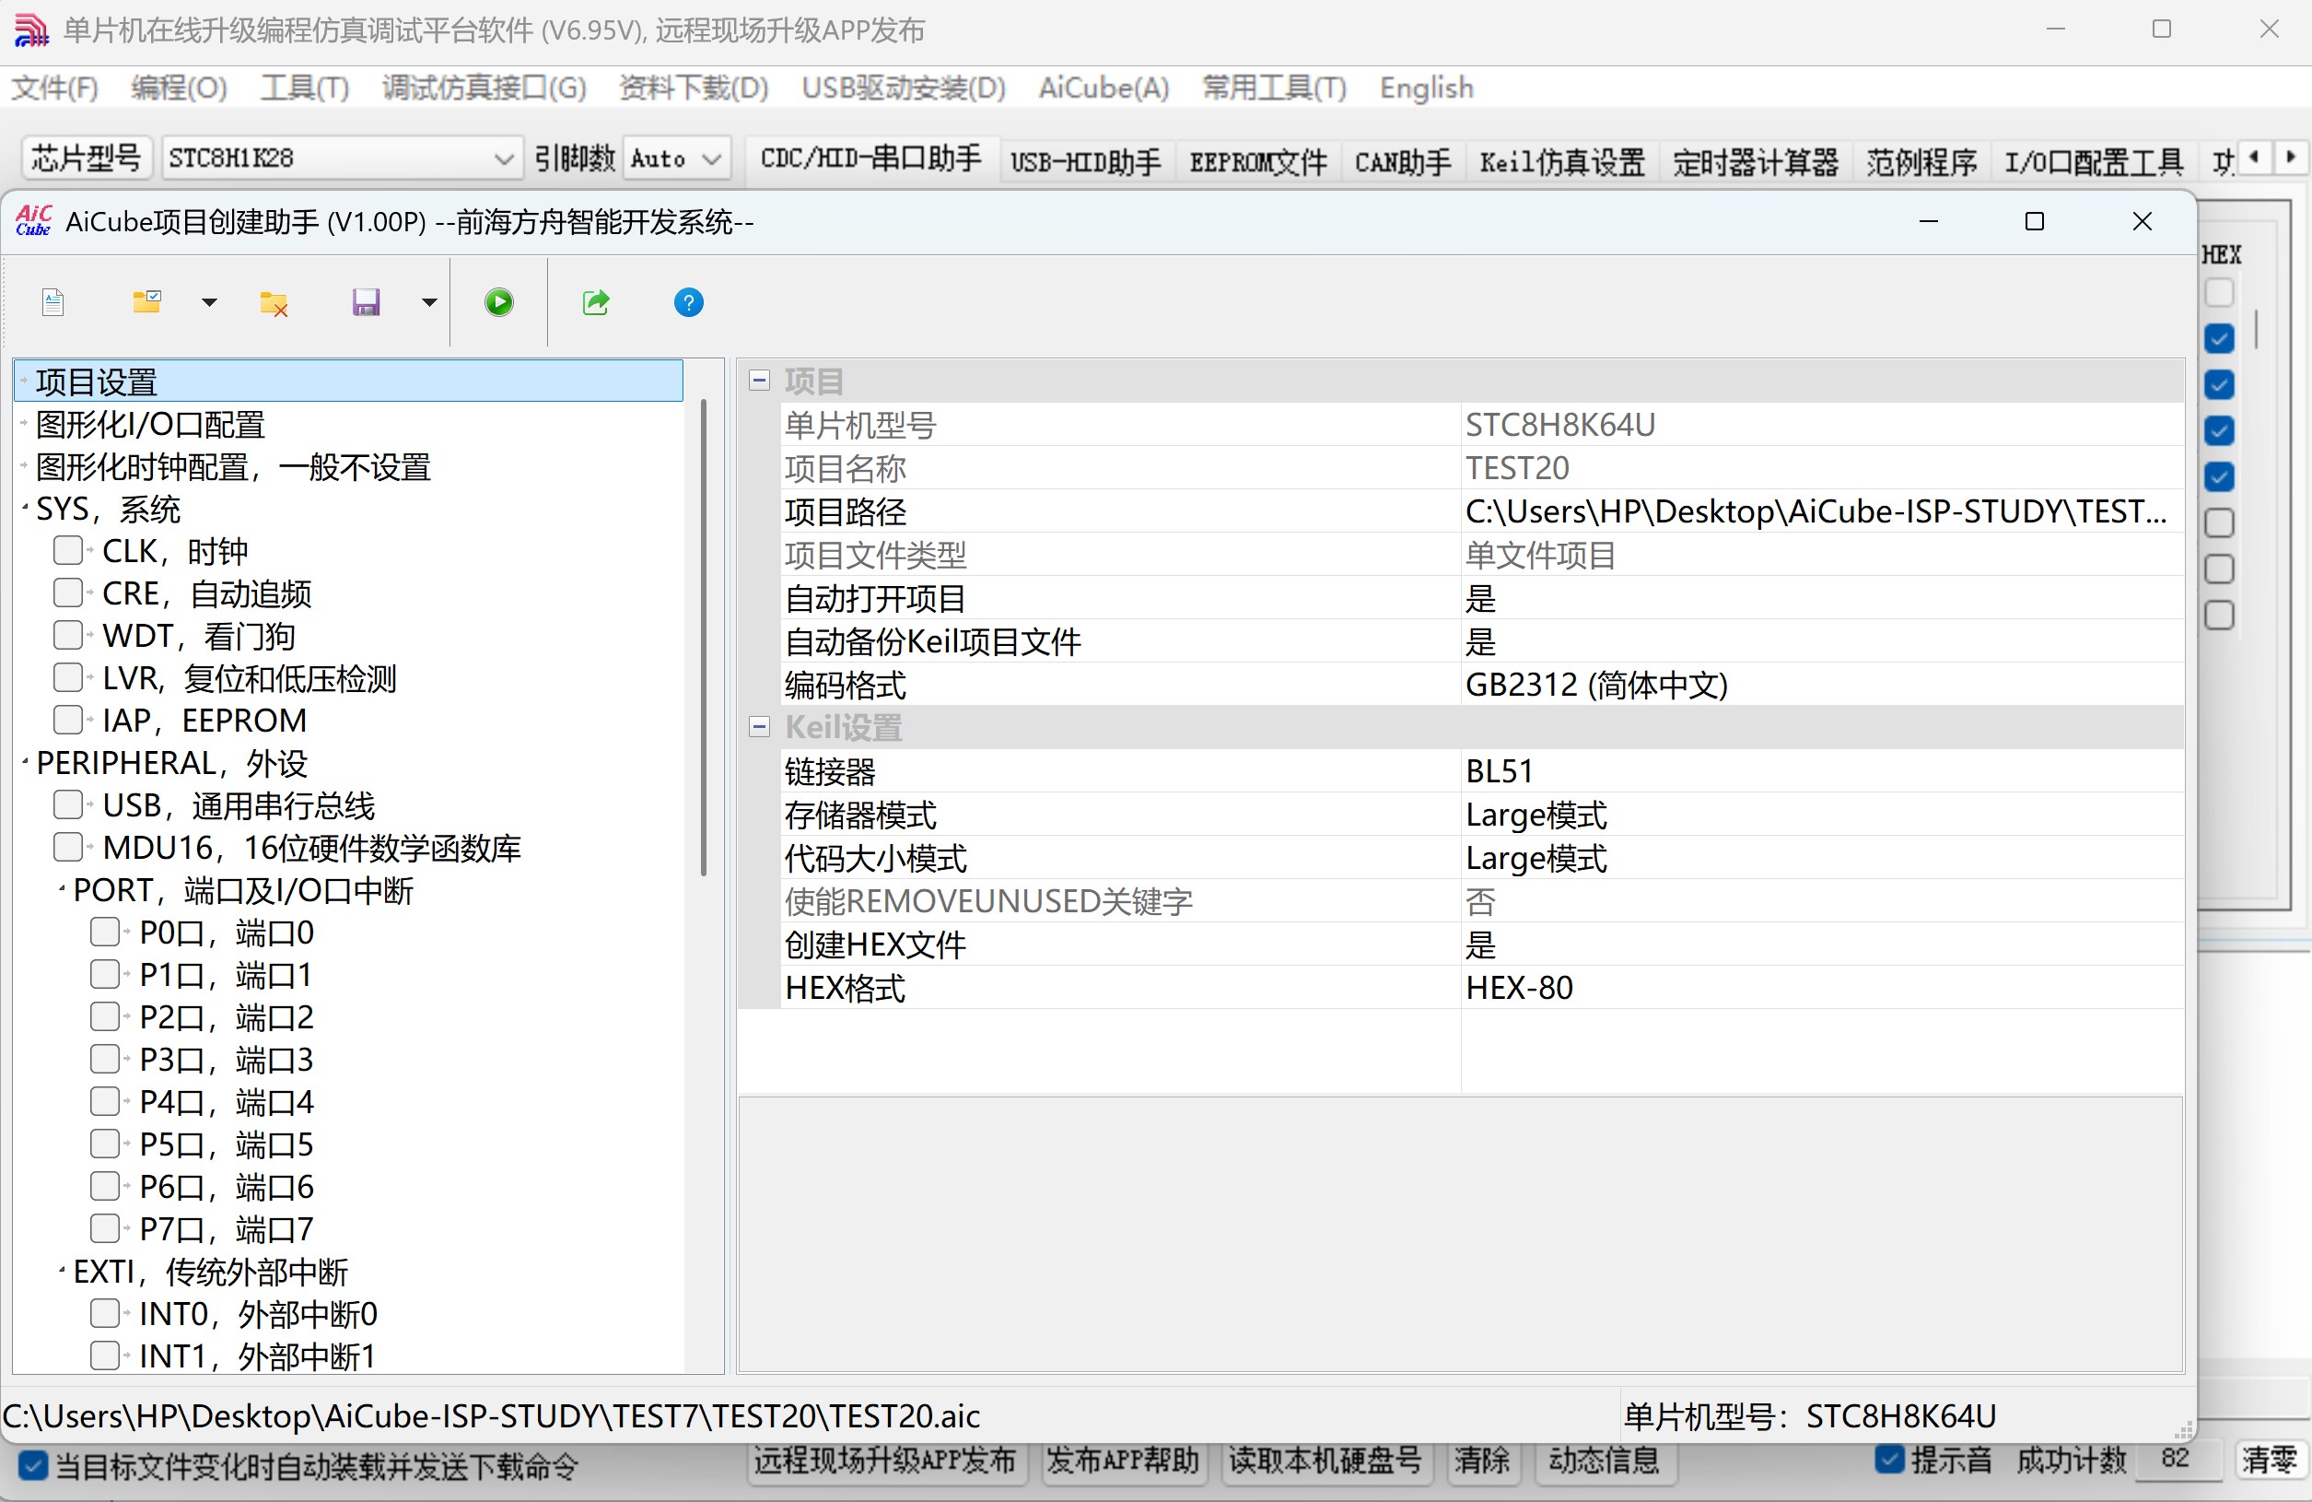Click the 自动打开项目 property row

pos(1481,597)
